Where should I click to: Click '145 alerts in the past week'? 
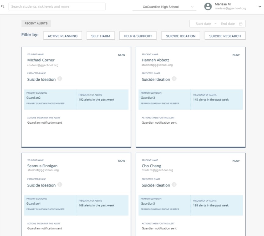pos(211,100)
